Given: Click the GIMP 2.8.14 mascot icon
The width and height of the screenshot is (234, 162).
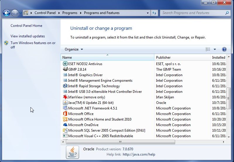Looking at the screenshot, I should click(x=65, y=69).
